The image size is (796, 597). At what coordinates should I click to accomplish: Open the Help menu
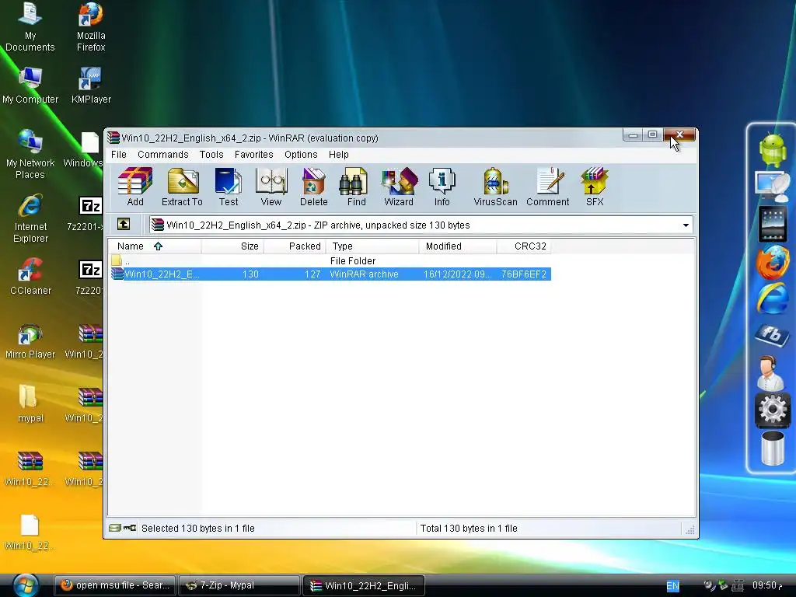(x=339, y=155)
